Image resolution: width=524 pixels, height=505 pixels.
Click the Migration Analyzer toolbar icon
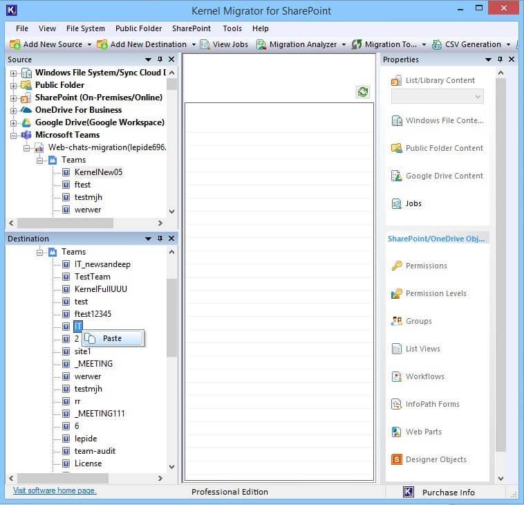[261, 44]
